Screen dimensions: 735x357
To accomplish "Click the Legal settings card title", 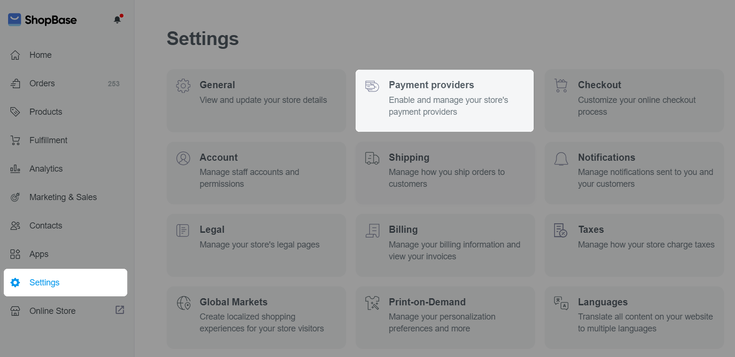I will click(x=212, y=229).
